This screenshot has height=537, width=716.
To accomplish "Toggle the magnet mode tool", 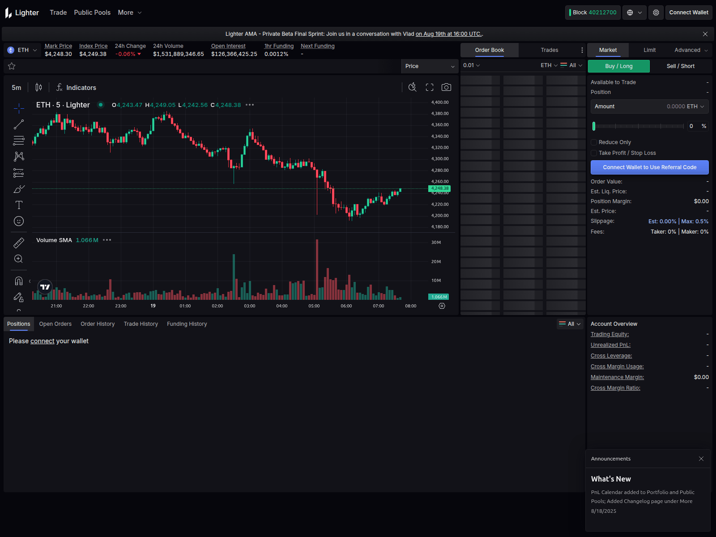I will pos(19,281).
